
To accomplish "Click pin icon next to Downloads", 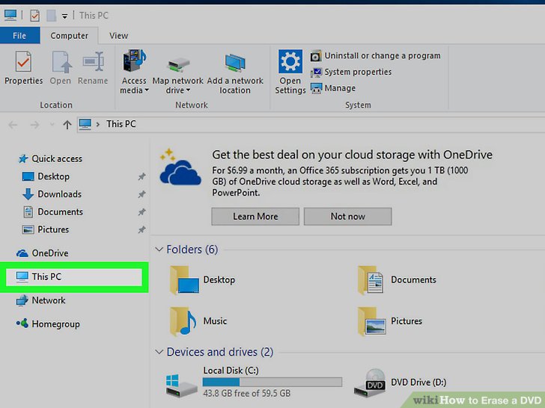I will (x=141, y=194).
